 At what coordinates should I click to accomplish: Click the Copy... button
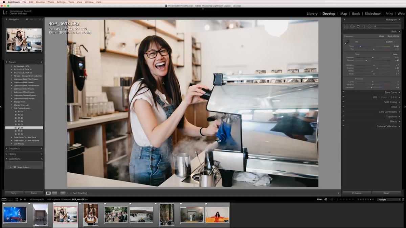tap(14, 193)
